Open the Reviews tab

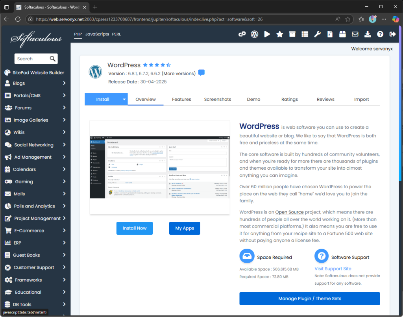(x=325, y=100)
